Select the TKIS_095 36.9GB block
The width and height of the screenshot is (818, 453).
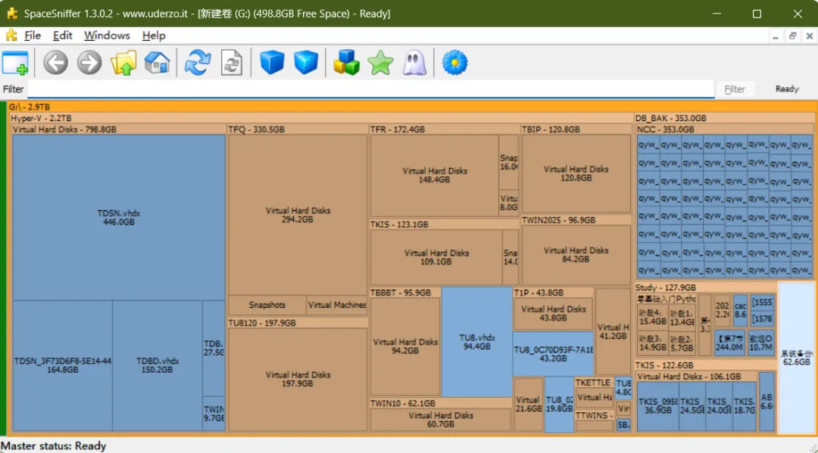click(658, 405)
